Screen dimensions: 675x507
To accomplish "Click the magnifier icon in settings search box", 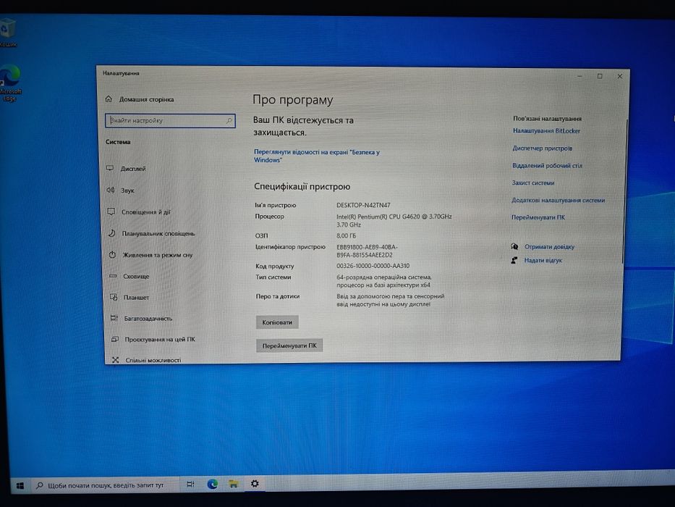I will (229, 121).
